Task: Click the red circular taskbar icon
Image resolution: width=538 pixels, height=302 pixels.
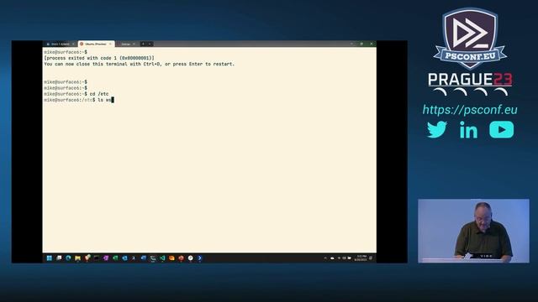Action: click(x=181, y=258)
